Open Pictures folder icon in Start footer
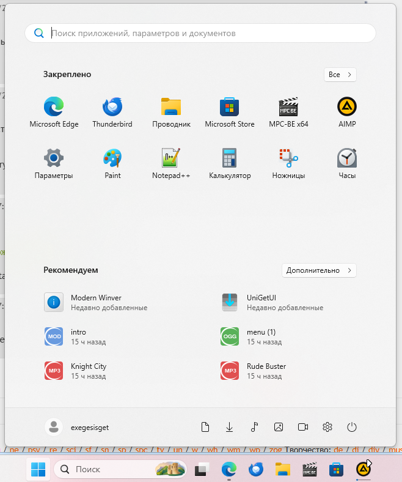The image size is (402, 482). pyautogui.click(x=279, y=427)
